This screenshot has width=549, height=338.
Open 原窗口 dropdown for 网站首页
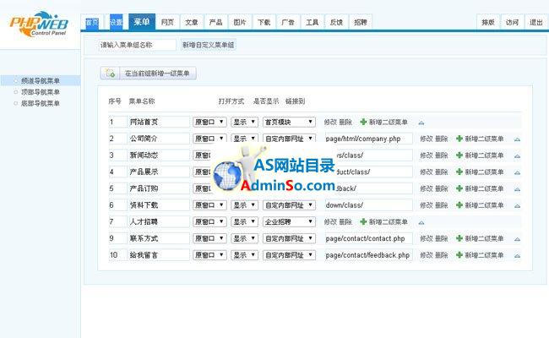coord(209,122)
